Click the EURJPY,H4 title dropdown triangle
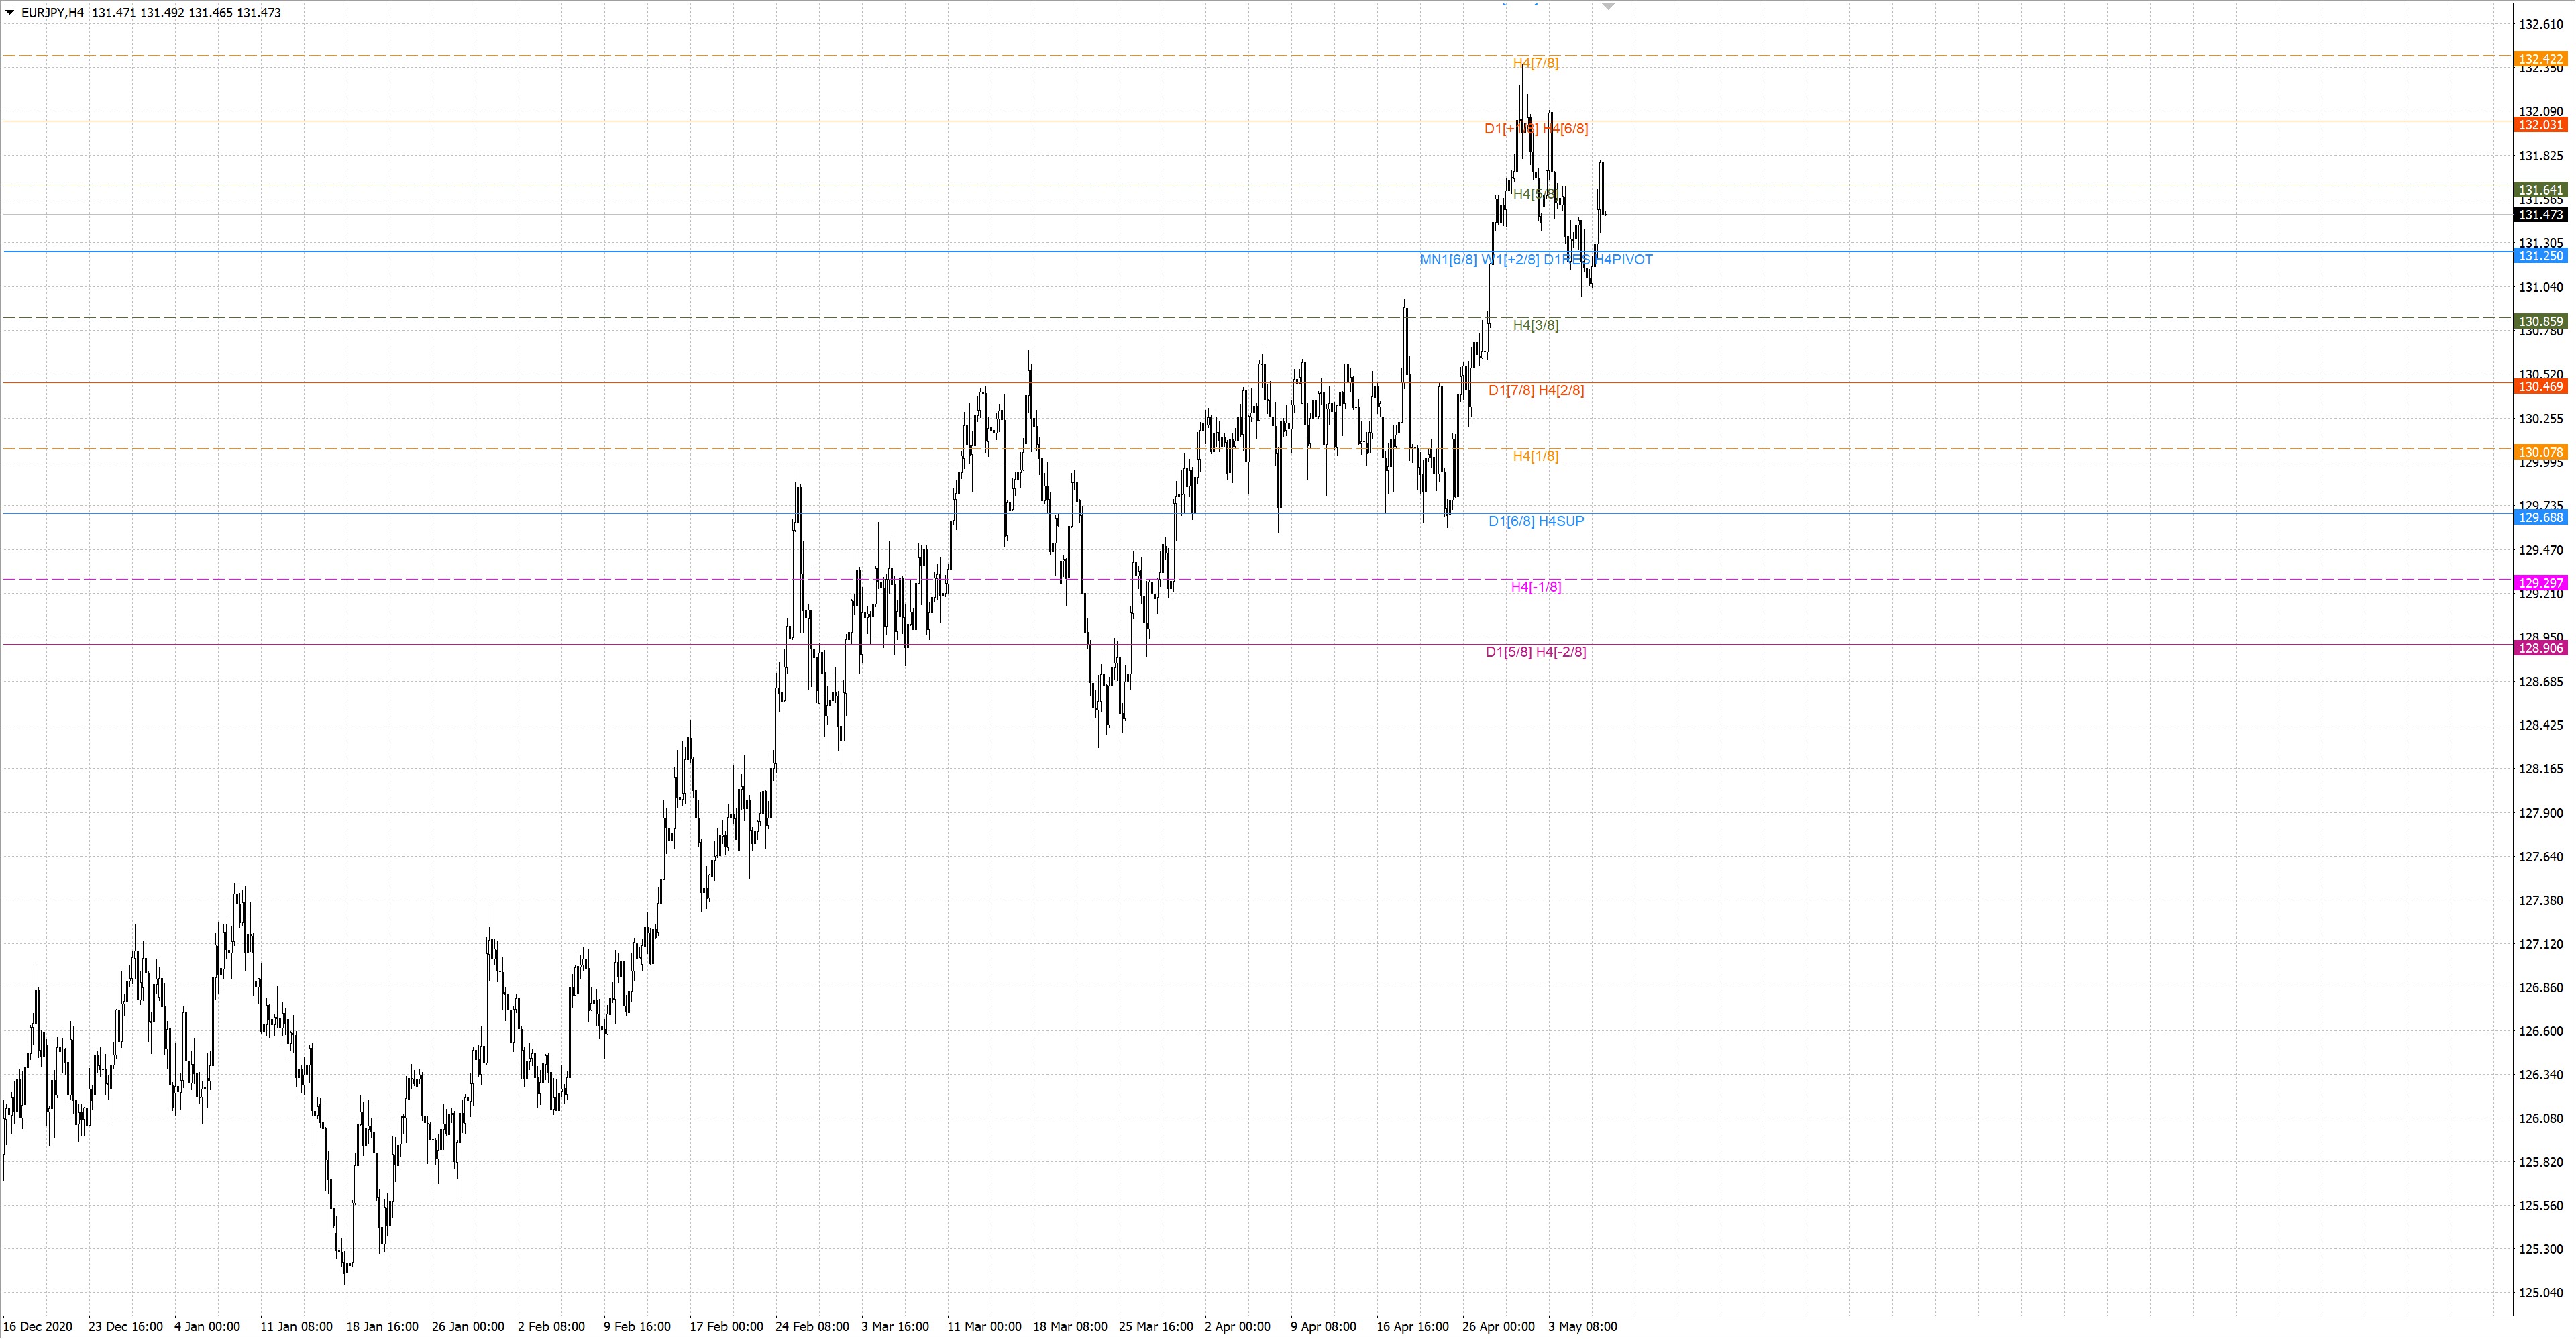2576x1339 pixels. coord(10,13)
